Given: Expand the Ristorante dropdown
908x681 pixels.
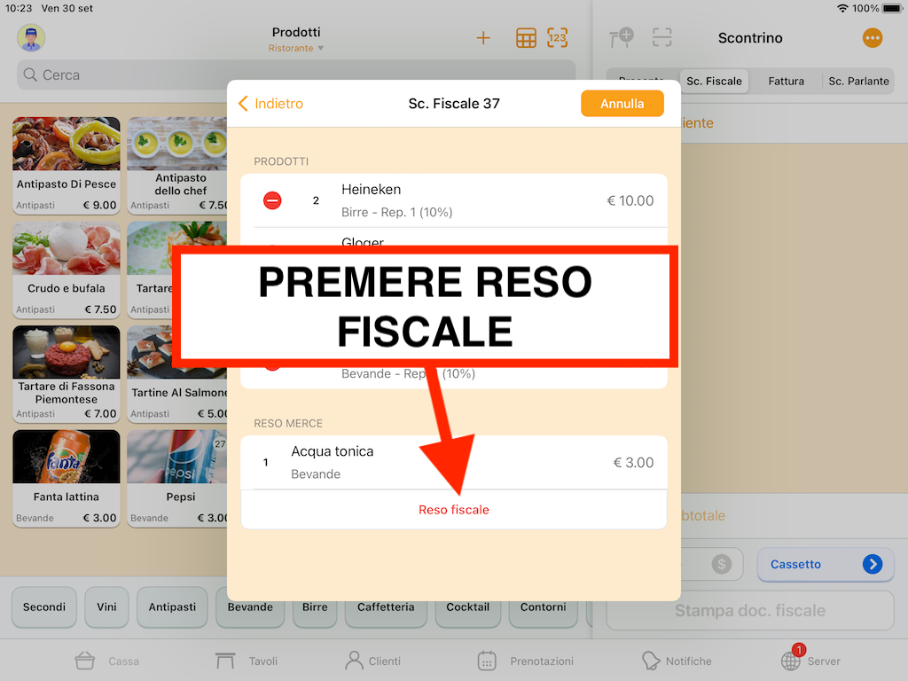Looking at the screenshot, I should tap(296, 48).
